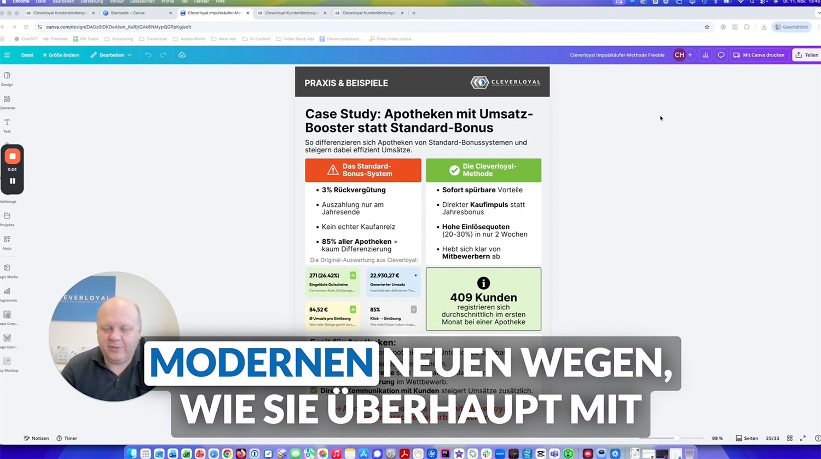The height and width of the screenshot is (459, 821).
Task: Open the Elemente panel in Canva
Action: (7, 102)
